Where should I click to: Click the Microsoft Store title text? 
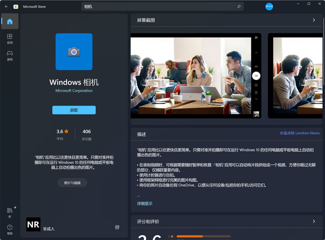34,7
